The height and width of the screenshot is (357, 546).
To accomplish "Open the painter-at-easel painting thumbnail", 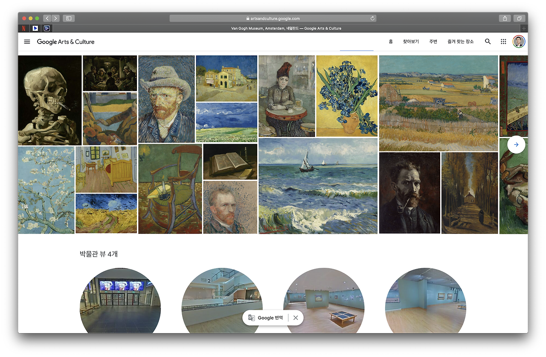I will pos(110,119).
